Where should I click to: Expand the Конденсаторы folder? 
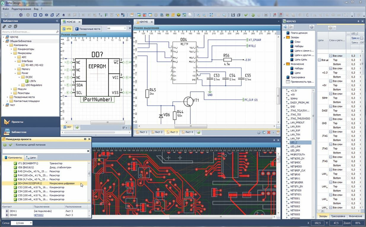[11, 49]
